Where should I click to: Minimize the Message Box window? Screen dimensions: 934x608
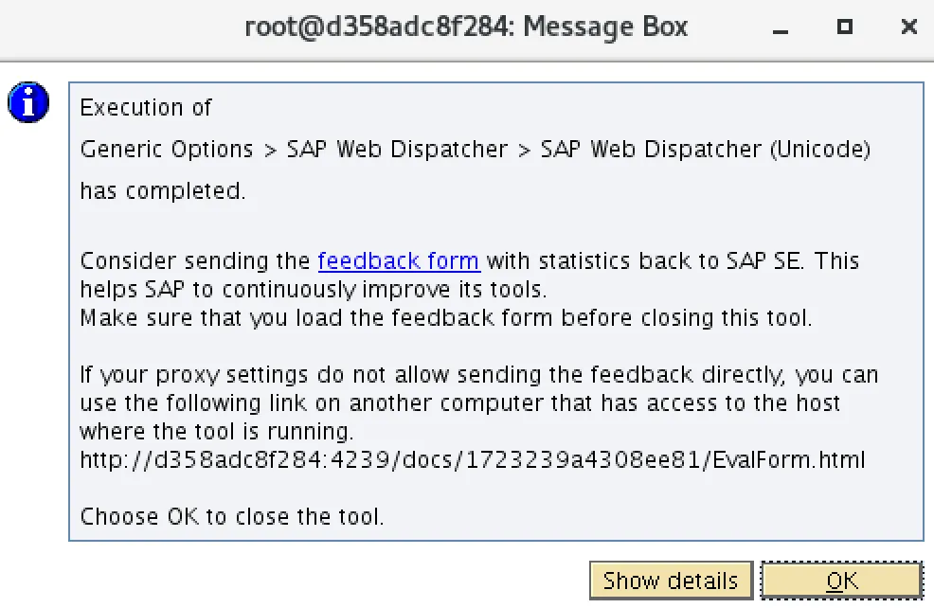click(x=781, y=28)
